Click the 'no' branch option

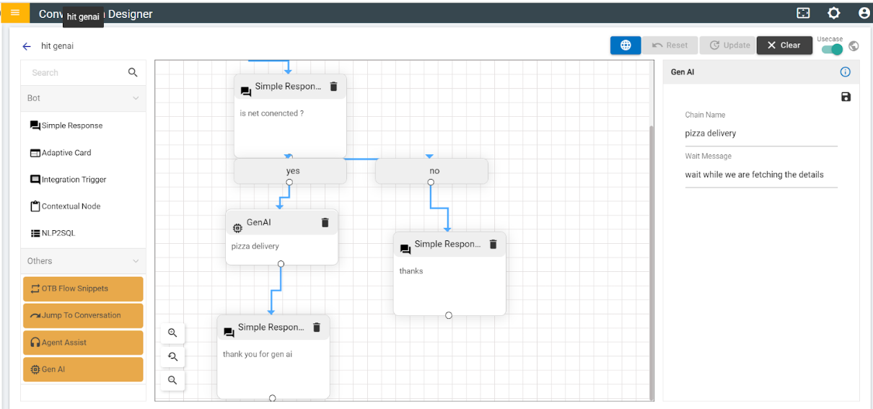click(x=431, y=171)
